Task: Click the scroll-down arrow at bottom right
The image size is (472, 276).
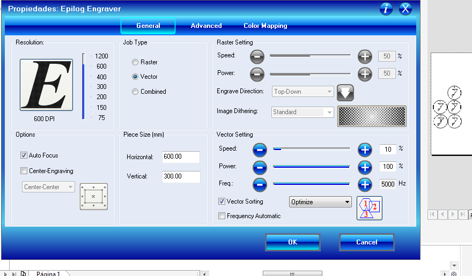Action: point(454,265)
